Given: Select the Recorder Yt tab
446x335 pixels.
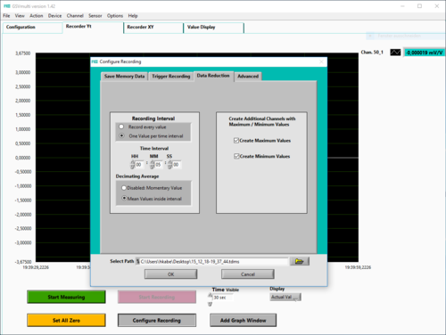Looking at the screenshot, I should click(x=93, y=27).
